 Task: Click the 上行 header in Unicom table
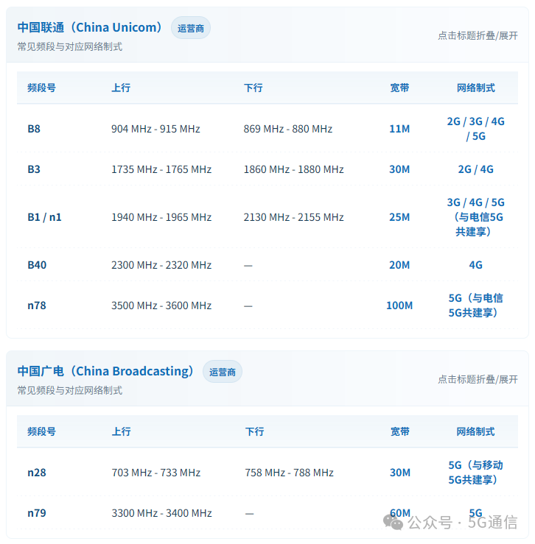pyautogui.click(x=121, y=88)
